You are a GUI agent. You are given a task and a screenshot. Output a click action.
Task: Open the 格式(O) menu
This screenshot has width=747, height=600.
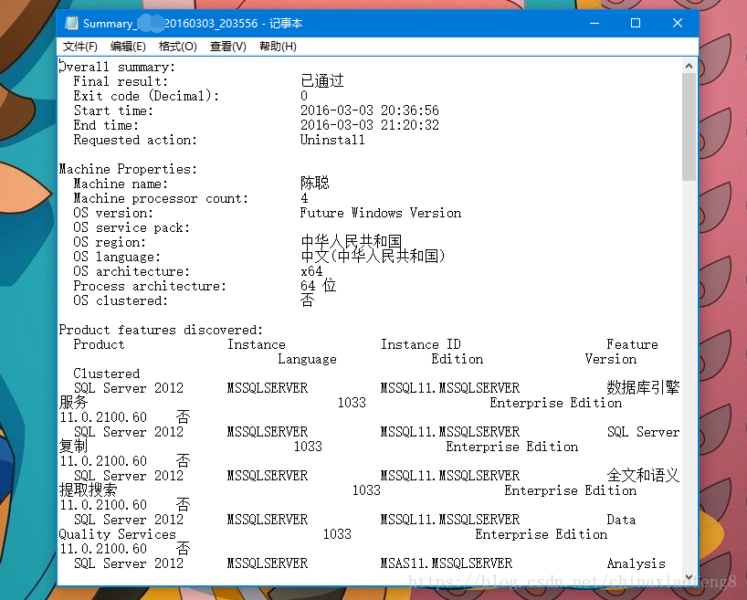177,47
